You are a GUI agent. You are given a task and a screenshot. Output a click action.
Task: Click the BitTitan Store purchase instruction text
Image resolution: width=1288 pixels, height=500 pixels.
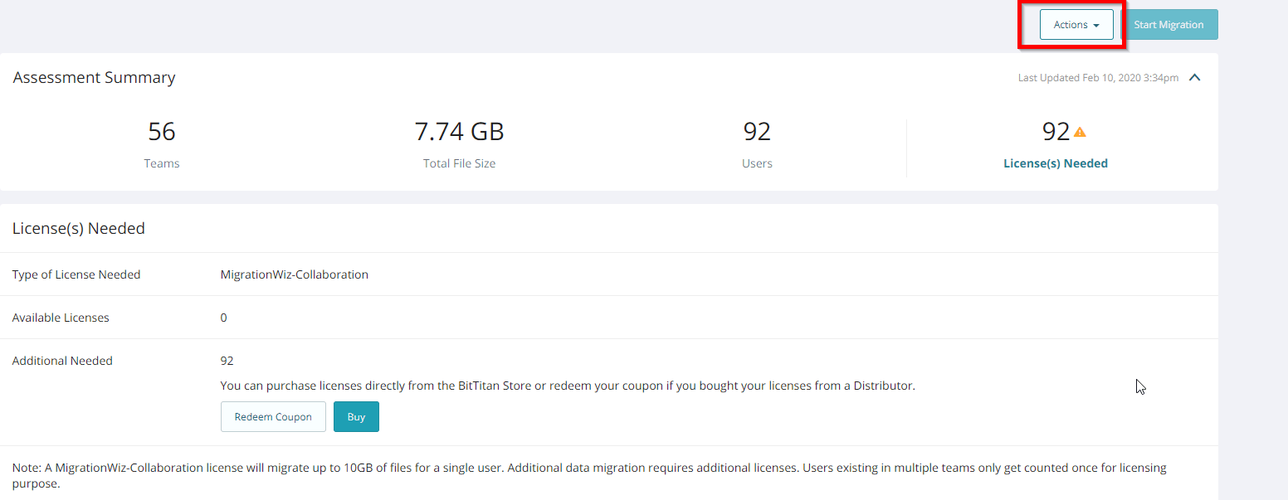pos(567,386)
